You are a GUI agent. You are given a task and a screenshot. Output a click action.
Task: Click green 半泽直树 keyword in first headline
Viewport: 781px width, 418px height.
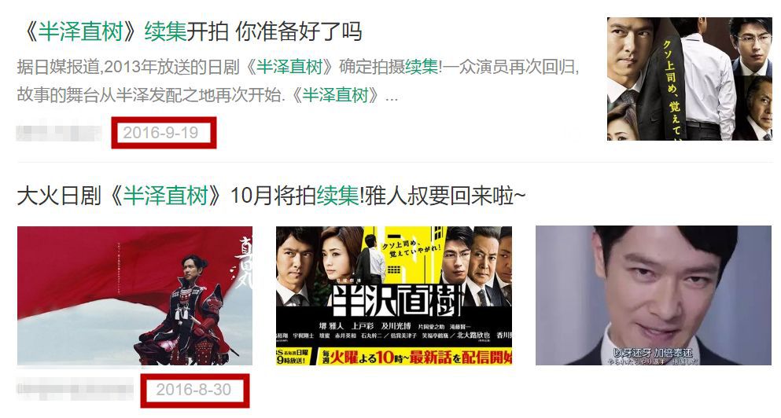click(x=81, y=32)
